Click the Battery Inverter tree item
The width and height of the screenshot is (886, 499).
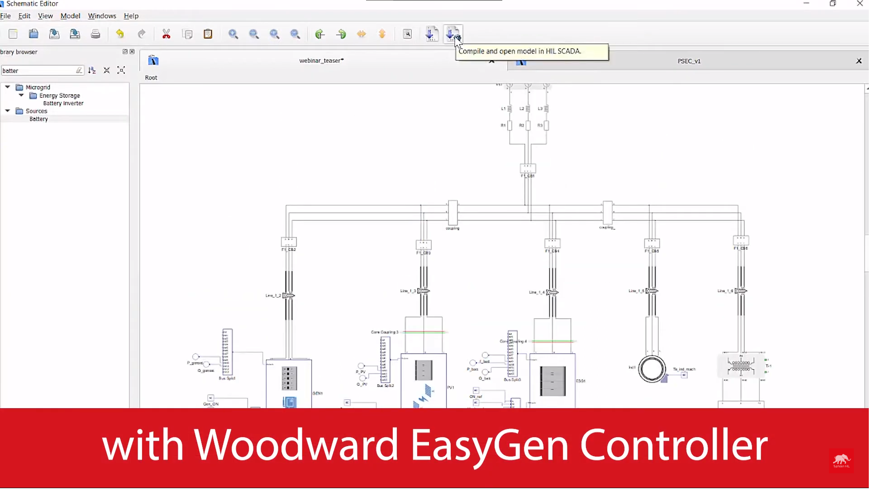coord(63,103)
